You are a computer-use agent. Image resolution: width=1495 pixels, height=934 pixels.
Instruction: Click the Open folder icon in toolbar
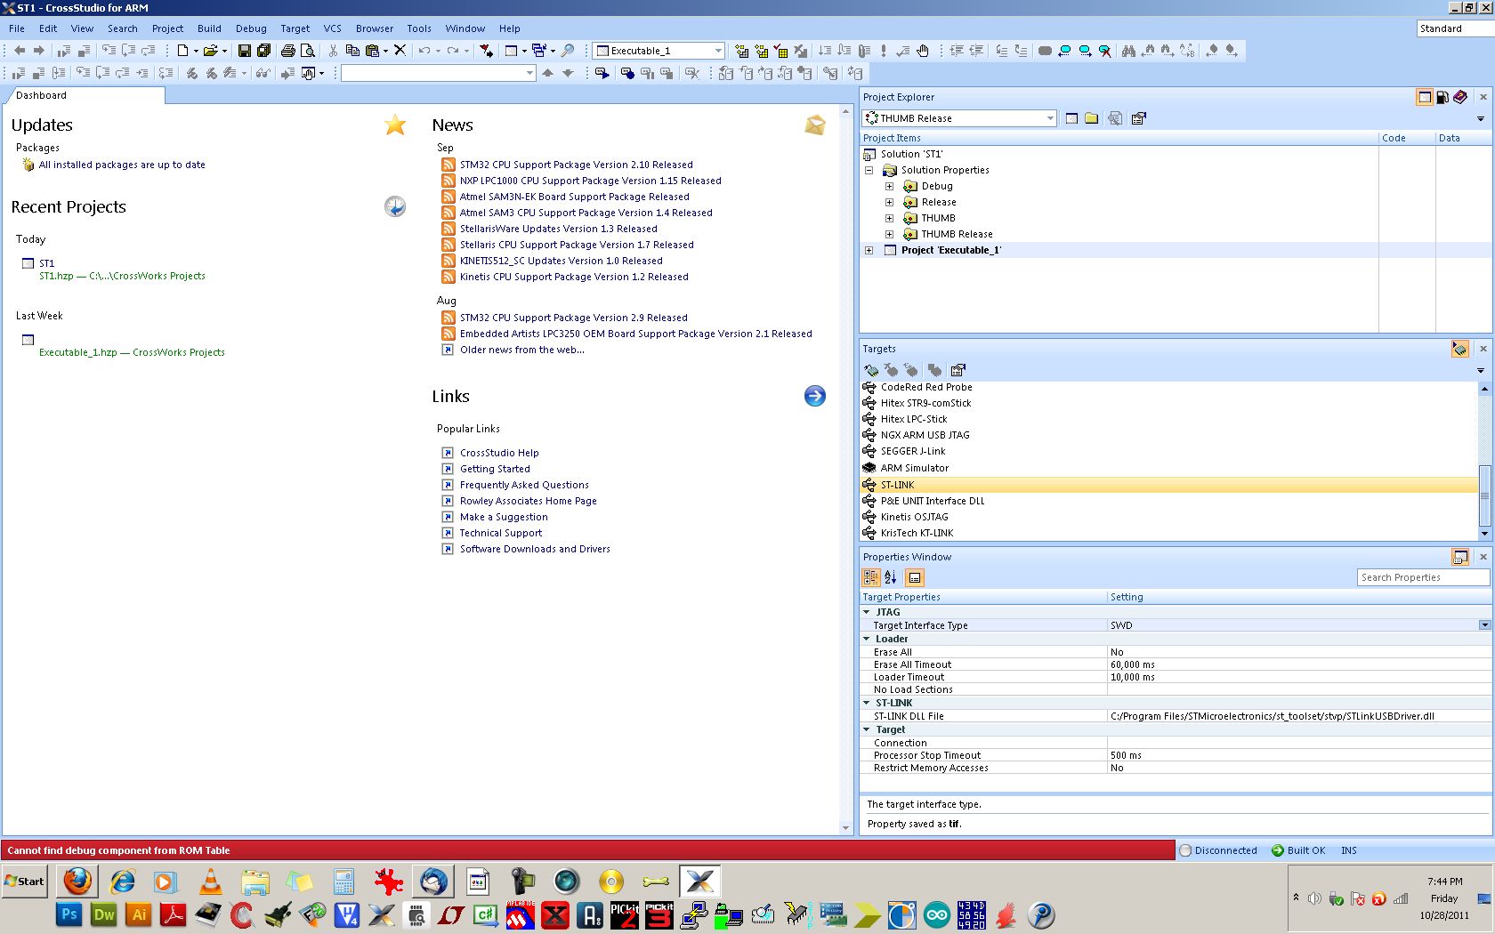pyautogui.click(x=210, y=51)
